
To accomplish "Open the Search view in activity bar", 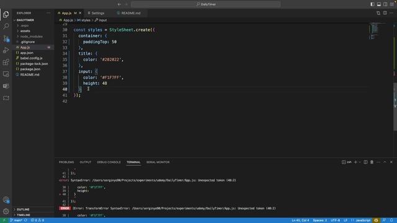I will 6,26.
